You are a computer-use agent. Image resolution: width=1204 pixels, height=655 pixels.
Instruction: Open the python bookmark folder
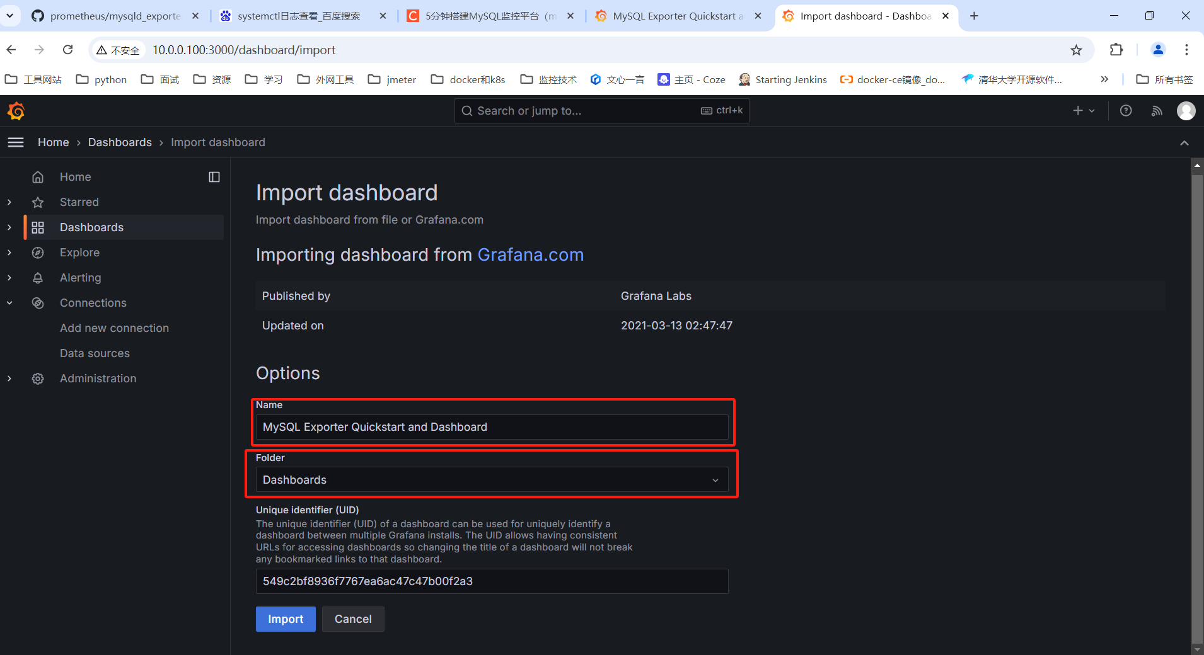(x=101, y=79)
